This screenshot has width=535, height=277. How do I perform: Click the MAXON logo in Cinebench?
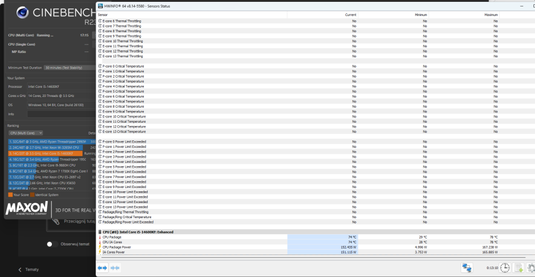click(x=27, y=208)
